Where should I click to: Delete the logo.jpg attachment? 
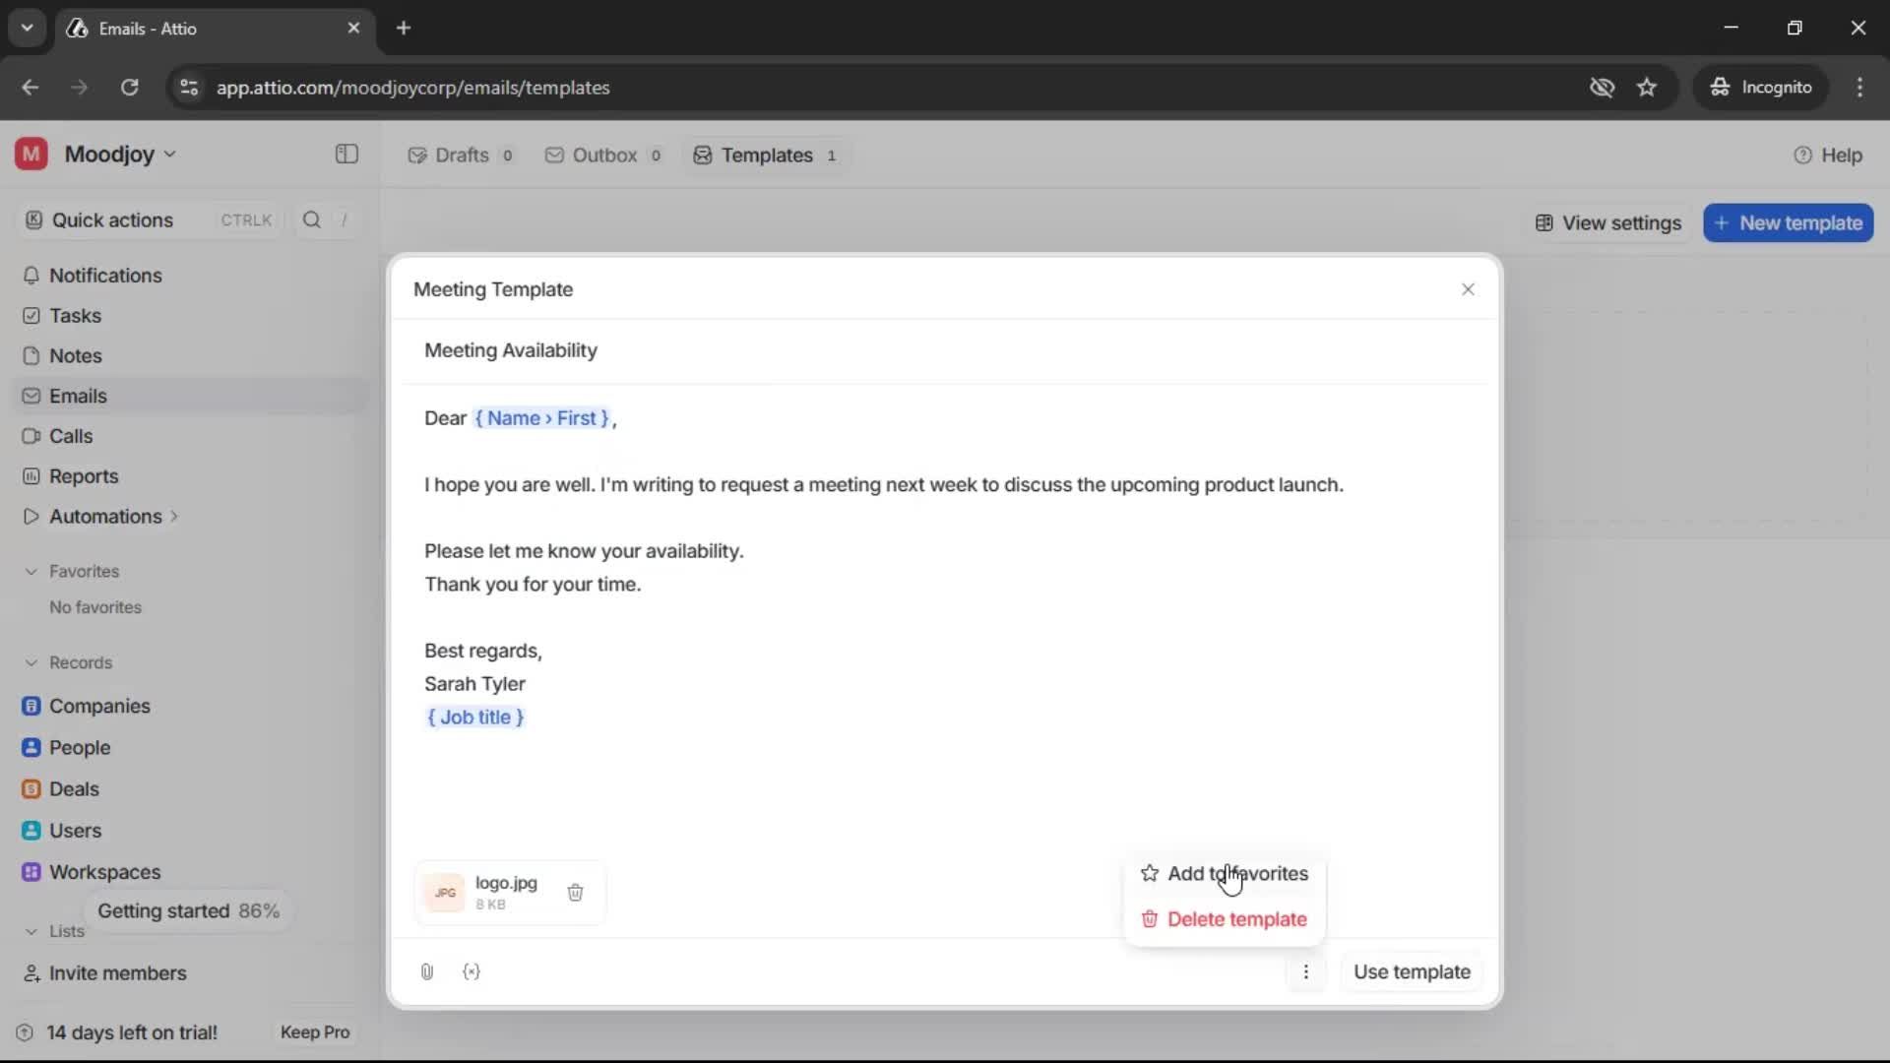click(x=576, y=893)
